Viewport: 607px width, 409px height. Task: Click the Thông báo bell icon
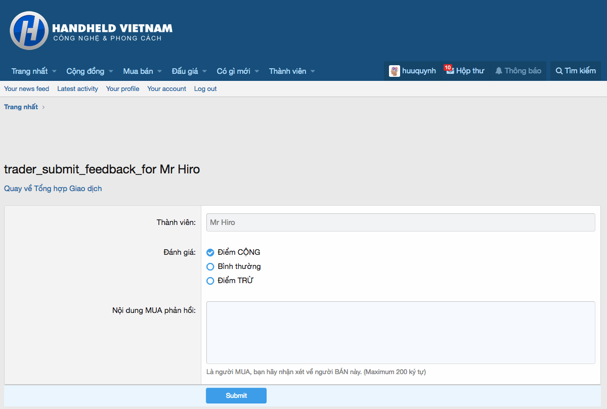click(499, 71)
